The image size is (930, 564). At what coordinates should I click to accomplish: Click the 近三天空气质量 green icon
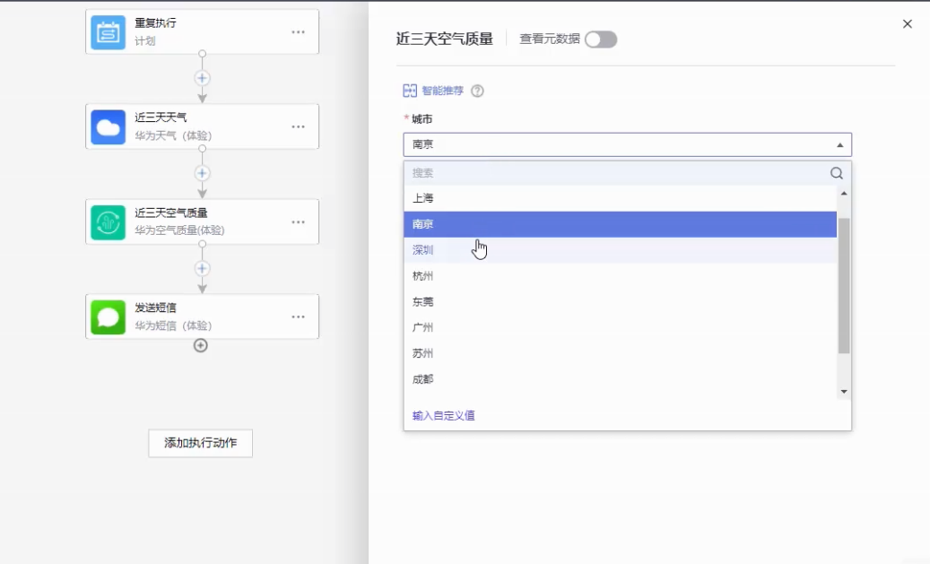click(109, 222)
